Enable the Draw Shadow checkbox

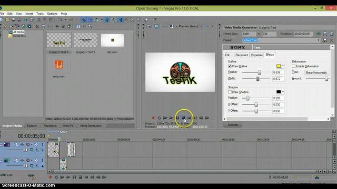(230, 92)
